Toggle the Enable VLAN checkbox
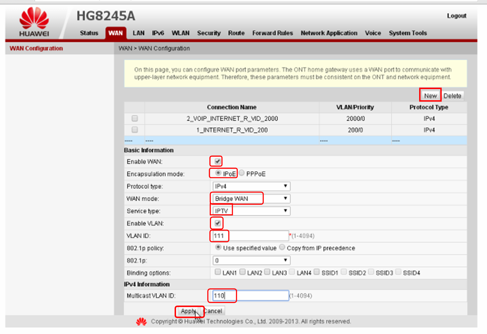 (x=218, y=223)
